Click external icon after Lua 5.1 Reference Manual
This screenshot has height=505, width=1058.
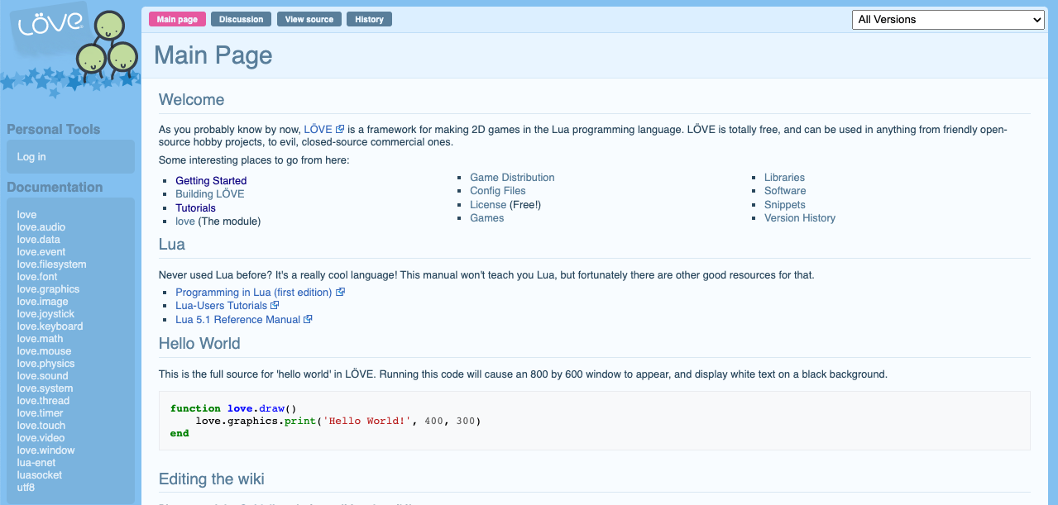point(308,320)
